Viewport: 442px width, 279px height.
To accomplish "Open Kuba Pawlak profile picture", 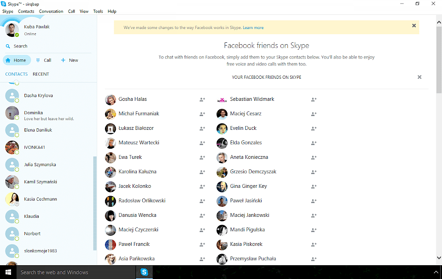I will 12,30.
